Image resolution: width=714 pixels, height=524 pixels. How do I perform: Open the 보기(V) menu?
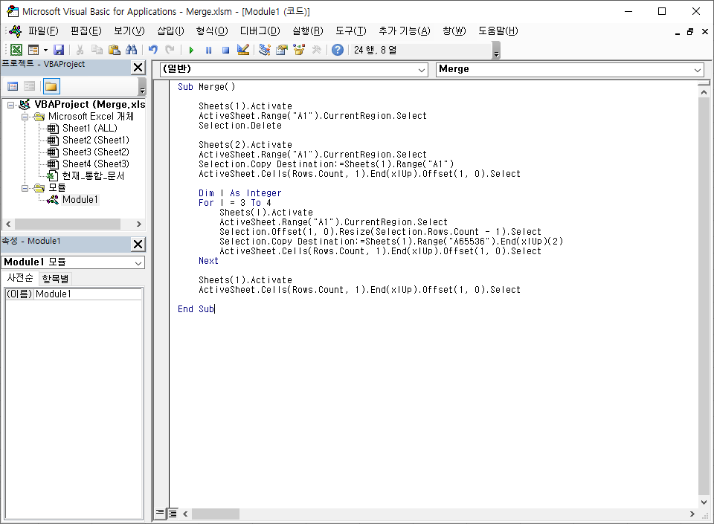129,31
